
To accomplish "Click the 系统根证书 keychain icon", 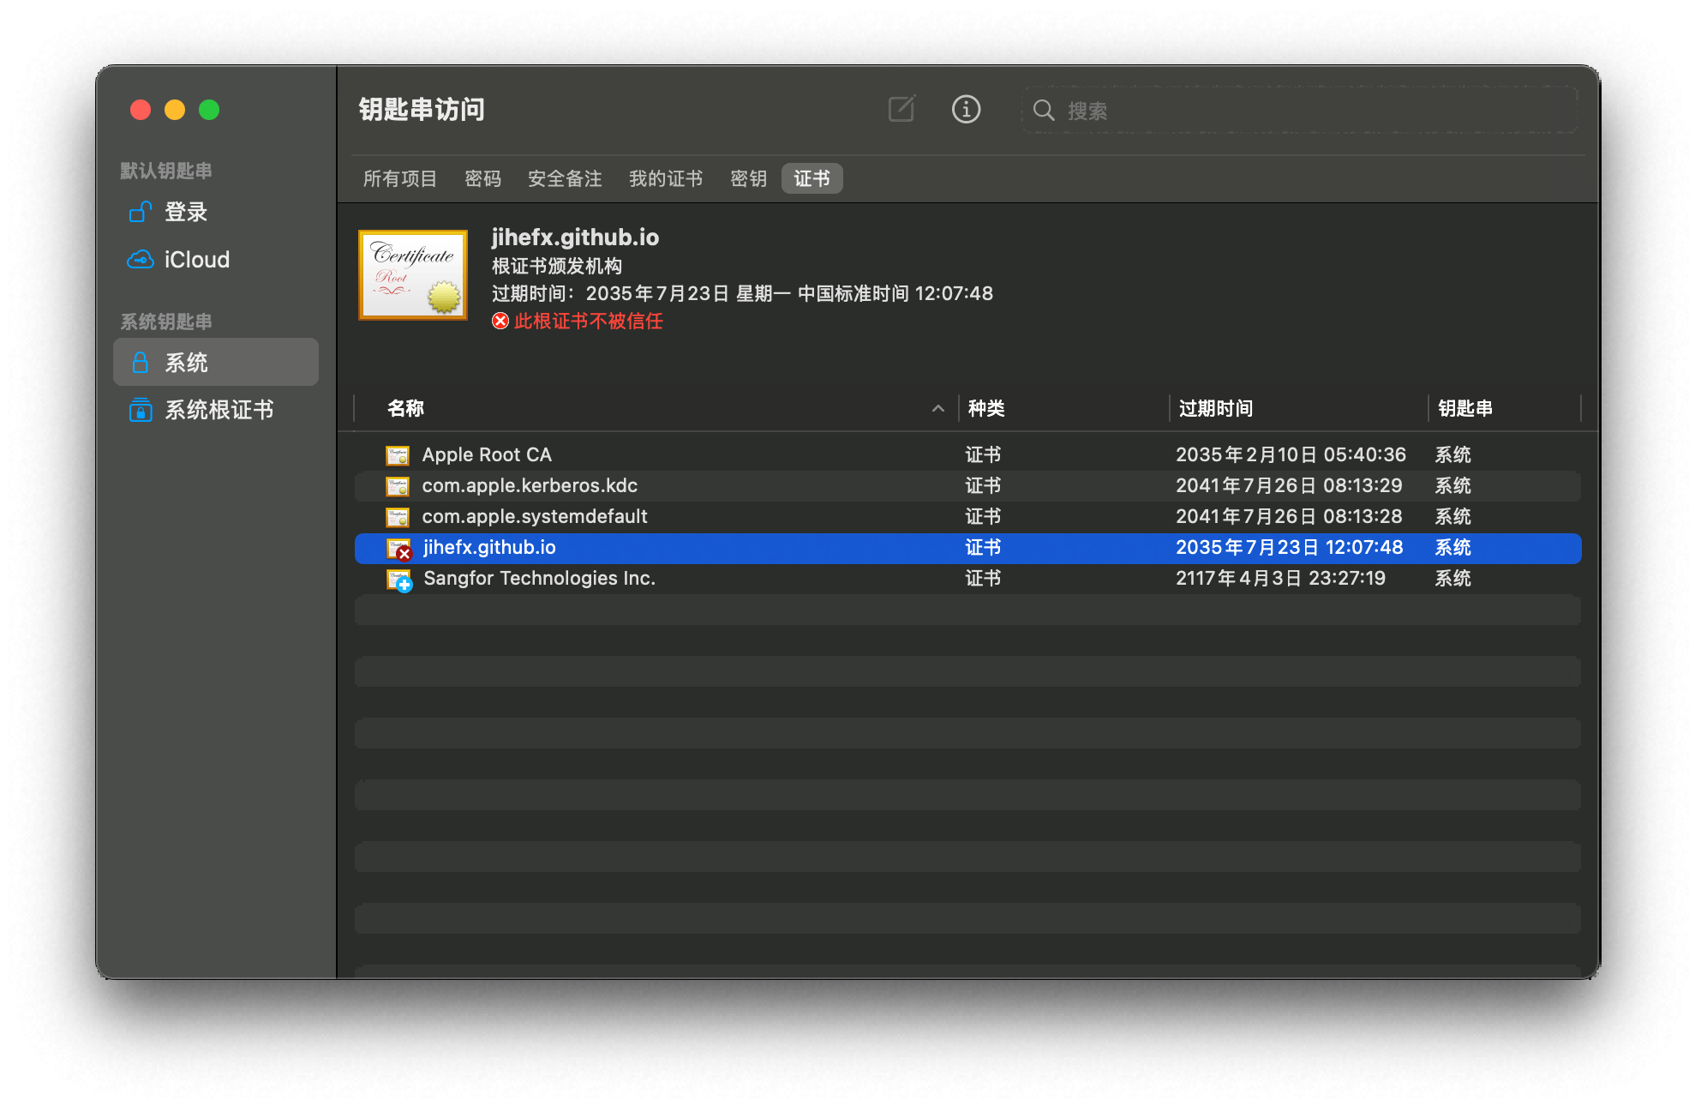I will click(140, 411).
